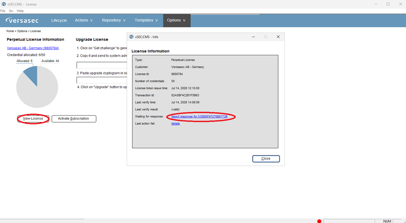406x223 pixels.
Task: Click the Type value Perpetual License
Action: [183, 60]
